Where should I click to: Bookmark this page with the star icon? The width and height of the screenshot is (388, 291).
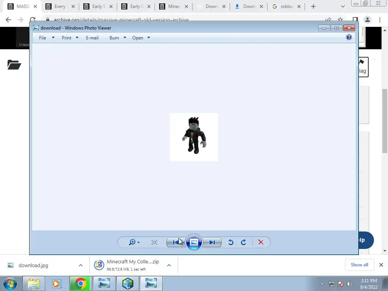pyautogui.click(x=341, y=19)
